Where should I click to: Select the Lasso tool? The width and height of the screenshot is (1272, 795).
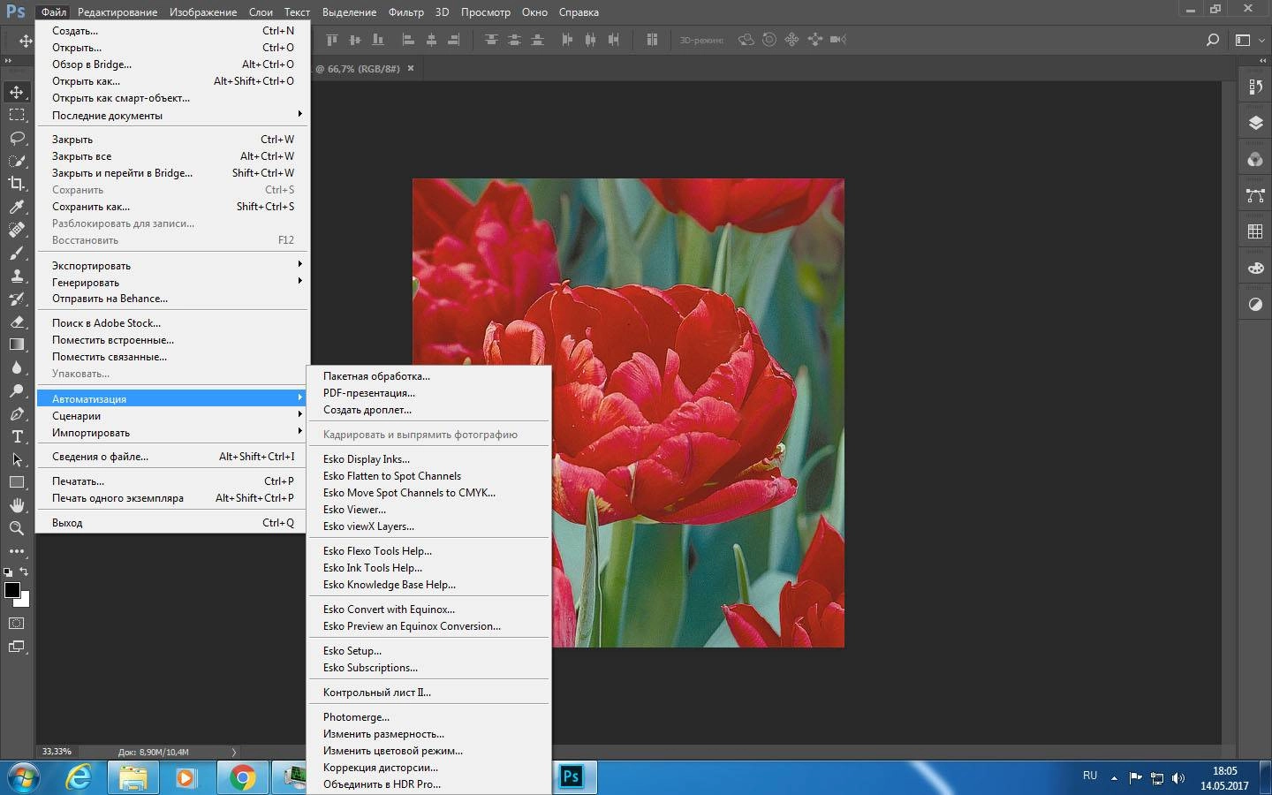[17, 138]
